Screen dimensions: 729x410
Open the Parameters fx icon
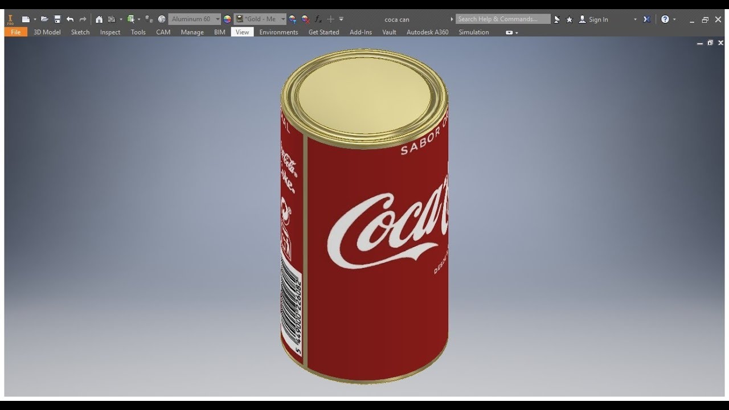click(x=318, y=19)
